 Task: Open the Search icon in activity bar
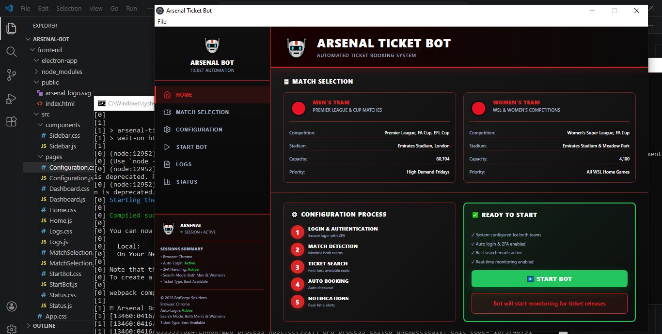pos(11,51)
